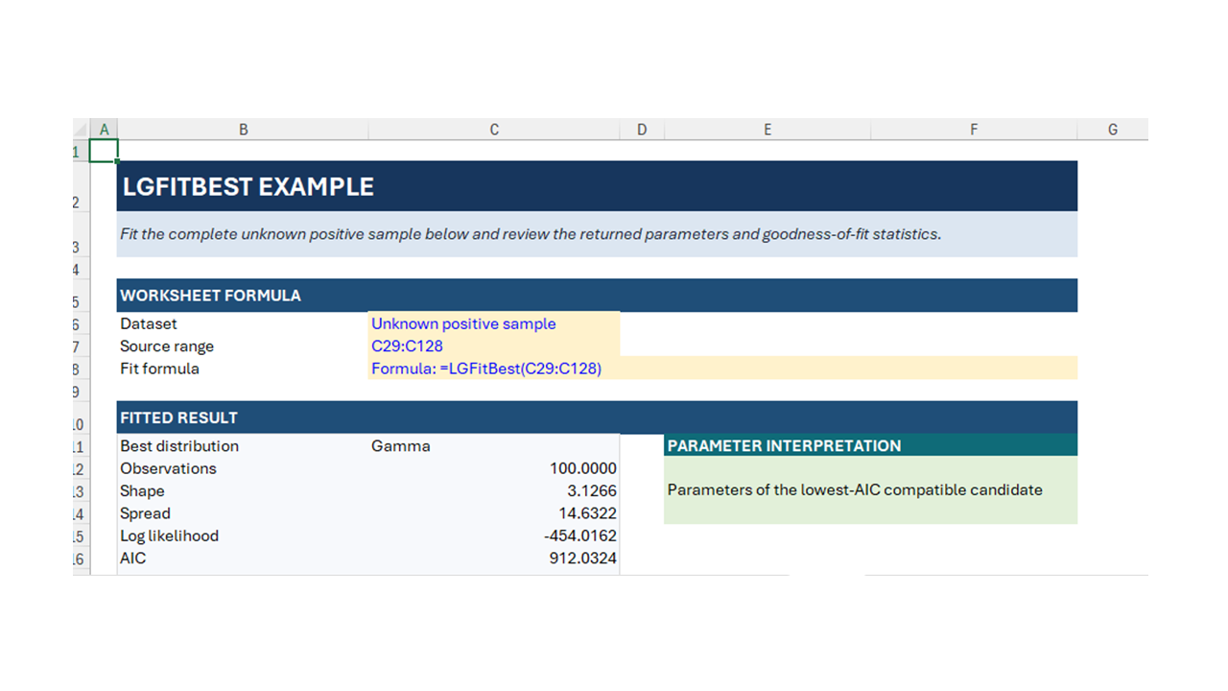Select column B header
Viewport: 1228px width, 691px height.
coord(243,129)
